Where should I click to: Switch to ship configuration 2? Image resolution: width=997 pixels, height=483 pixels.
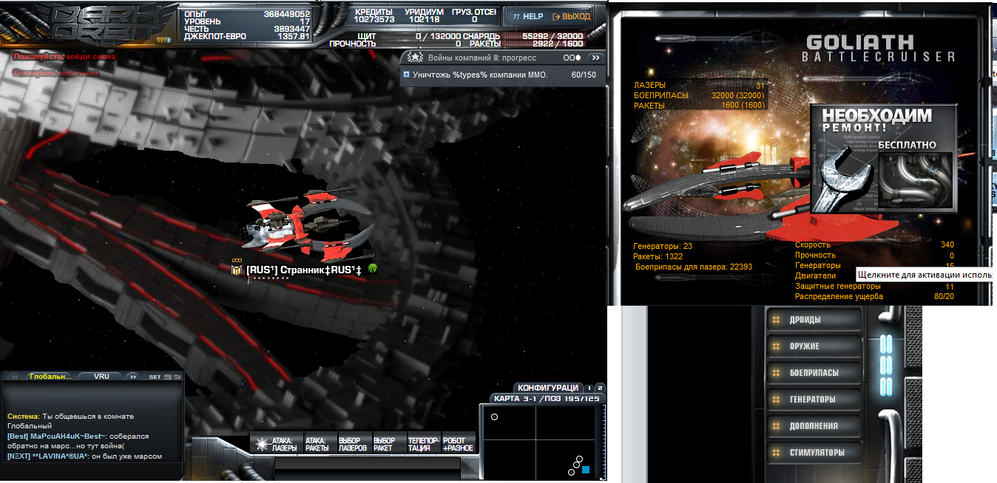(x=600, y=388)
